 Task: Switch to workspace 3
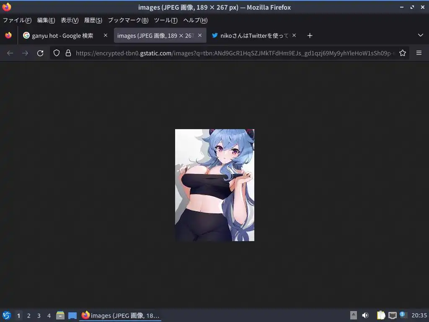click(x=39, y=316)
